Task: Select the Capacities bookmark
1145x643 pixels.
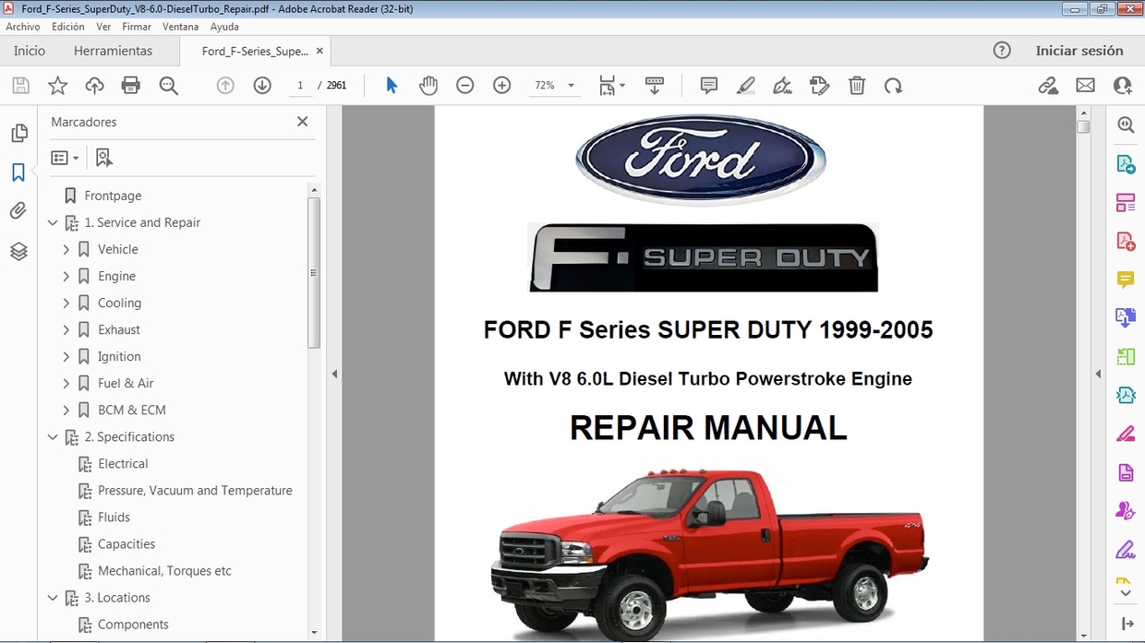Action: [127, 543]
